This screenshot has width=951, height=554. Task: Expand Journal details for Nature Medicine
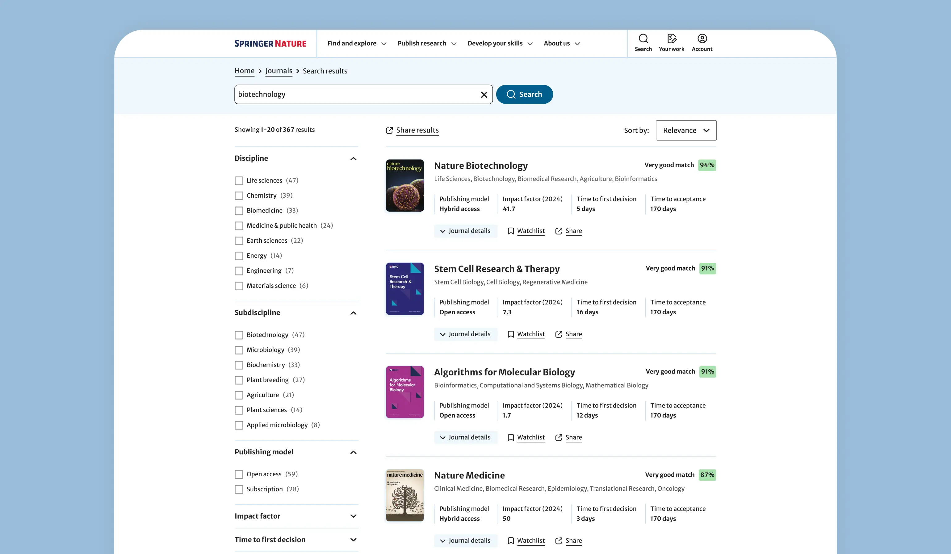[466, 540]
